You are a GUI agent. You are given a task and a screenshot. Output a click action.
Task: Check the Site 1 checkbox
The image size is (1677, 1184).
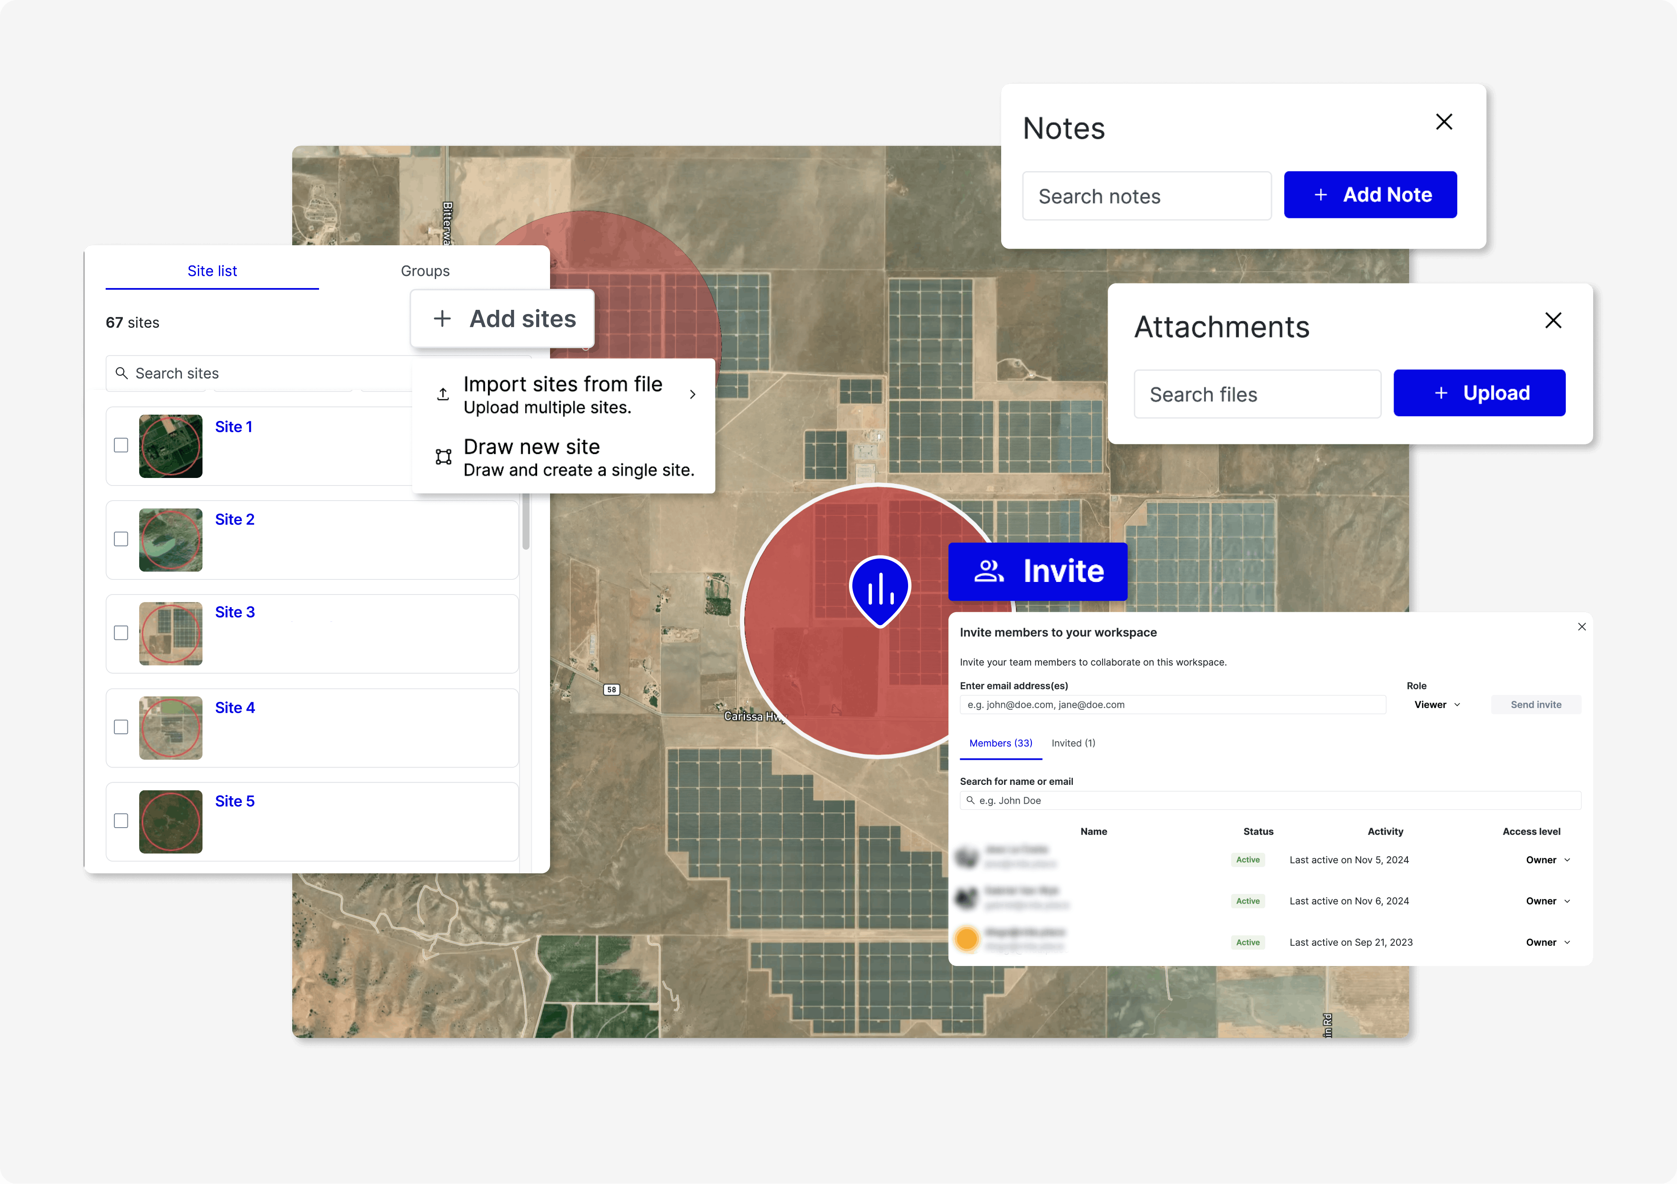pos(121,446)
